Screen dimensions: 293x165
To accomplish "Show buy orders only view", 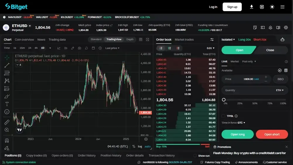I will [x=169, y=48].
